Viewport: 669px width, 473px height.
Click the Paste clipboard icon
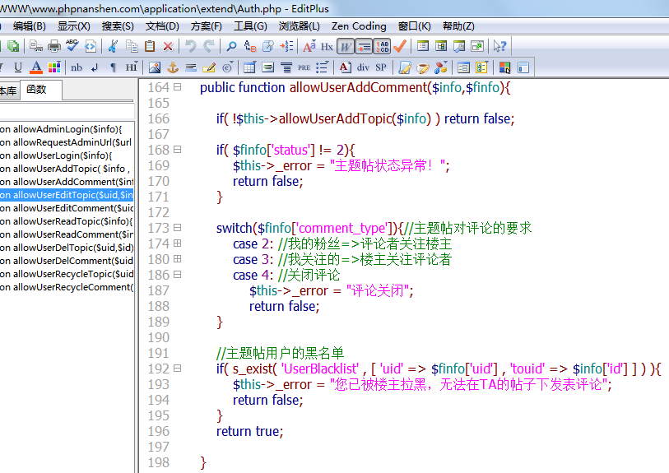[150, 46]
